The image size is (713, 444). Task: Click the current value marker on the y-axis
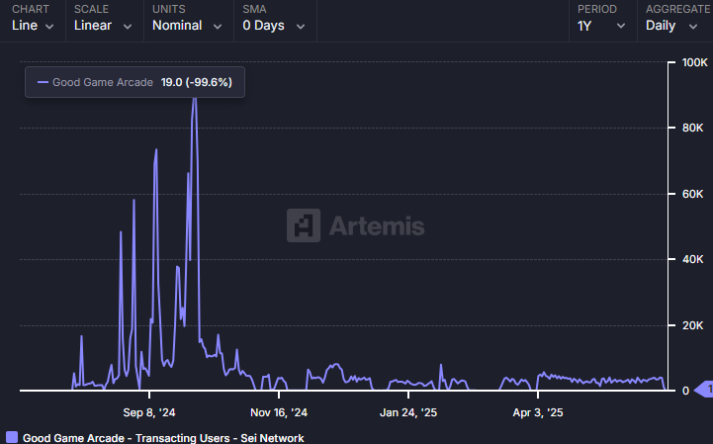click(705, 390)
